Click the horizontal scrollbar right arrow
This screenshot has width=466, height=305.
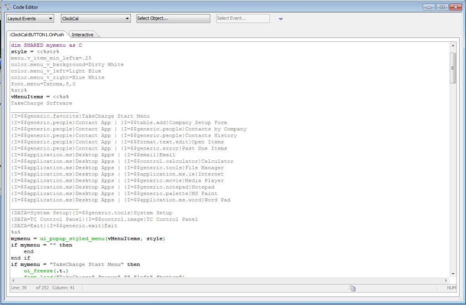coord(446,280)
